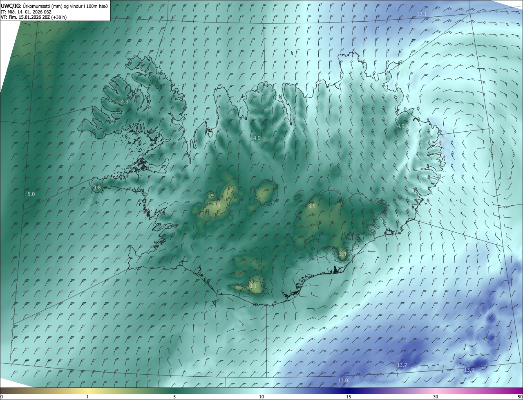Click the 5.0 label over the western sea
The width and height of the screenshot is (523, 400).
(x=31, y=194)
